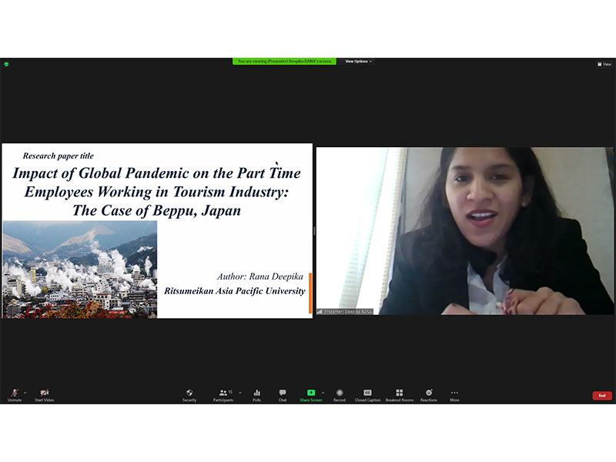Open Breakout Rooms

tap(399, 393)
